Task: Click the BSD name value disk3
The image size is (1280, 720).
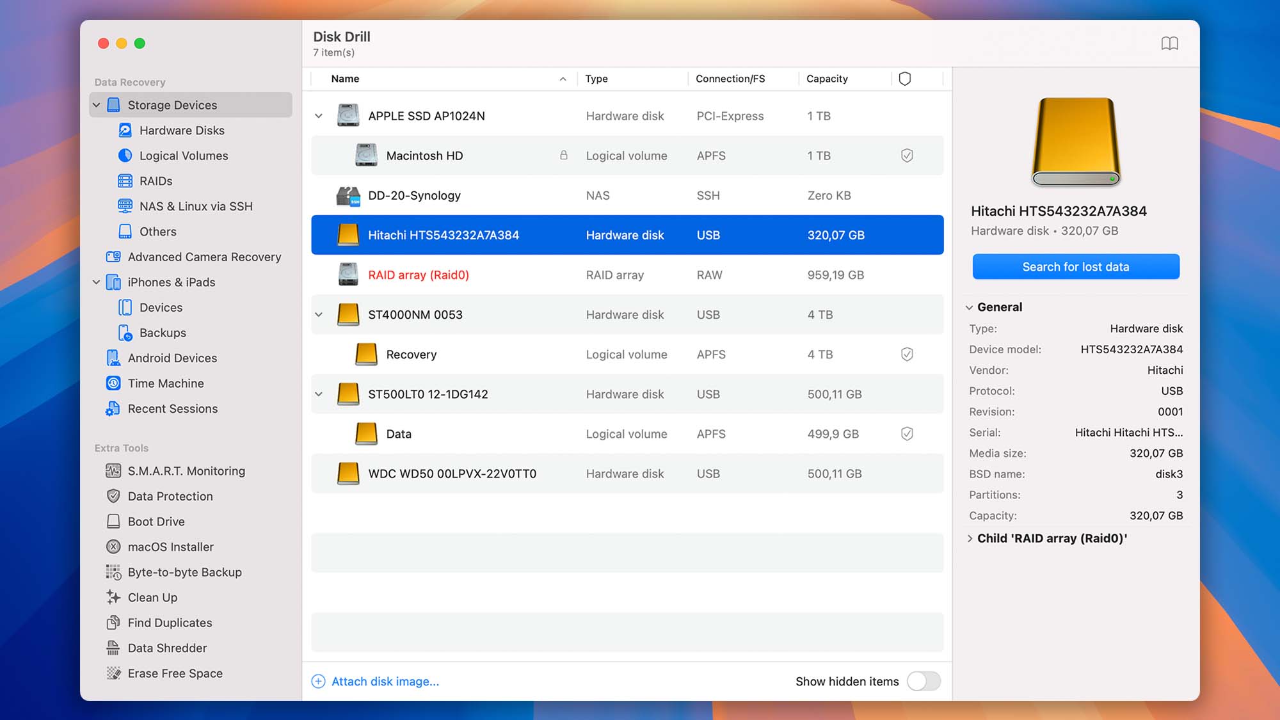Action: (x=1169, y=474)
